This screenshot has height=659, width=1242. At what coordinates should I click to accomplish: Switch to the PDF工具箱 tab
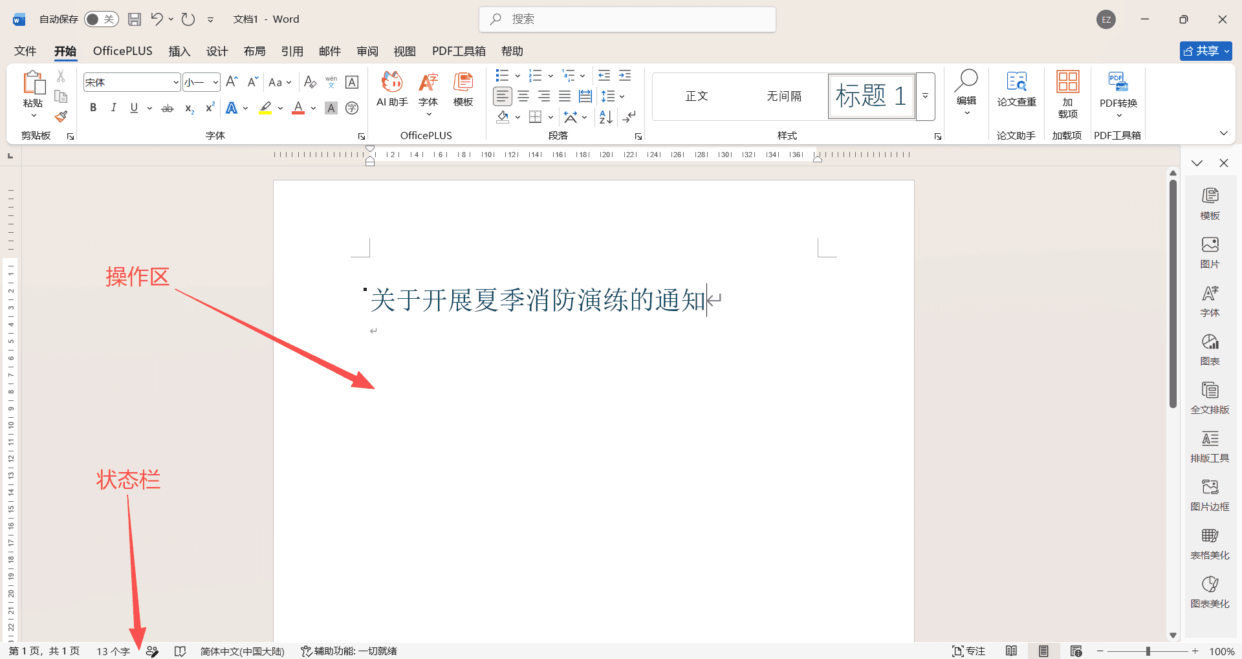459,51
